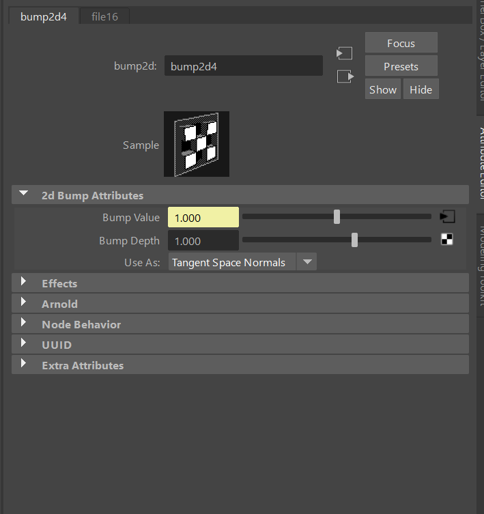Click Bump Value input connection icon
The width and height of the screenshot is (484, 514).
pyautogui.click(x=447, y=217)
